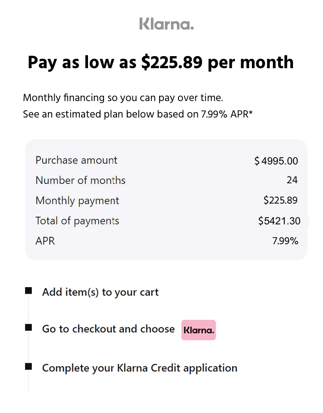Screen dimensions: 323x413
Task: Click the 7.99% APR value in table
Action: pyautogui.click(x=285, y=241)
